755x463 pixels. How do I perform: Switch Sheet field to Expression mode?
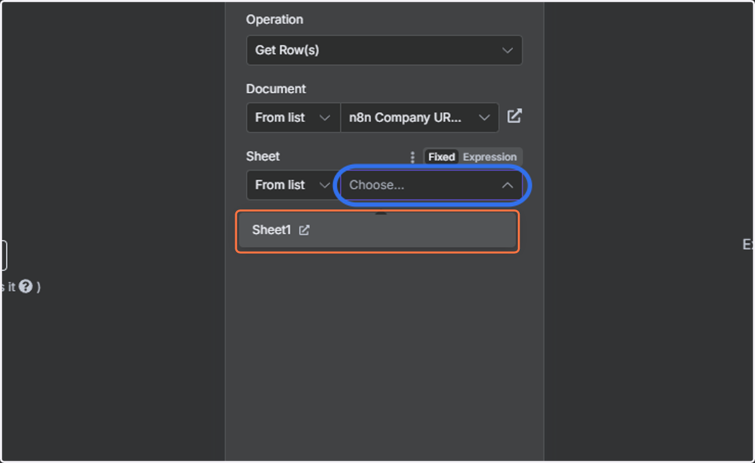pos(489,157)
